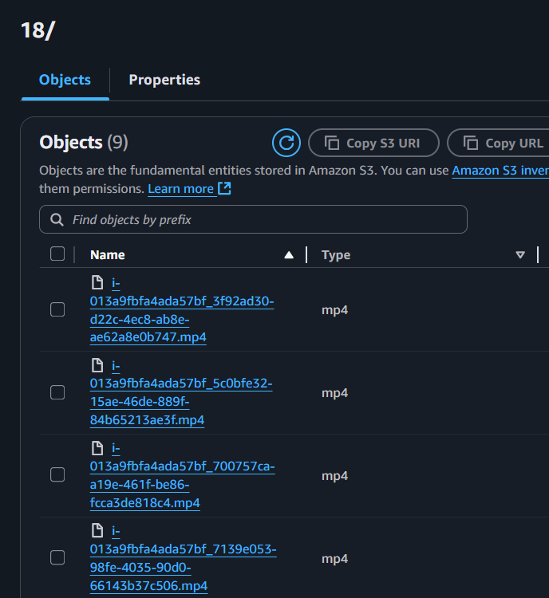
Task: Select checkbox for file ending 66143b37c506.mp4
Action: 57,557
